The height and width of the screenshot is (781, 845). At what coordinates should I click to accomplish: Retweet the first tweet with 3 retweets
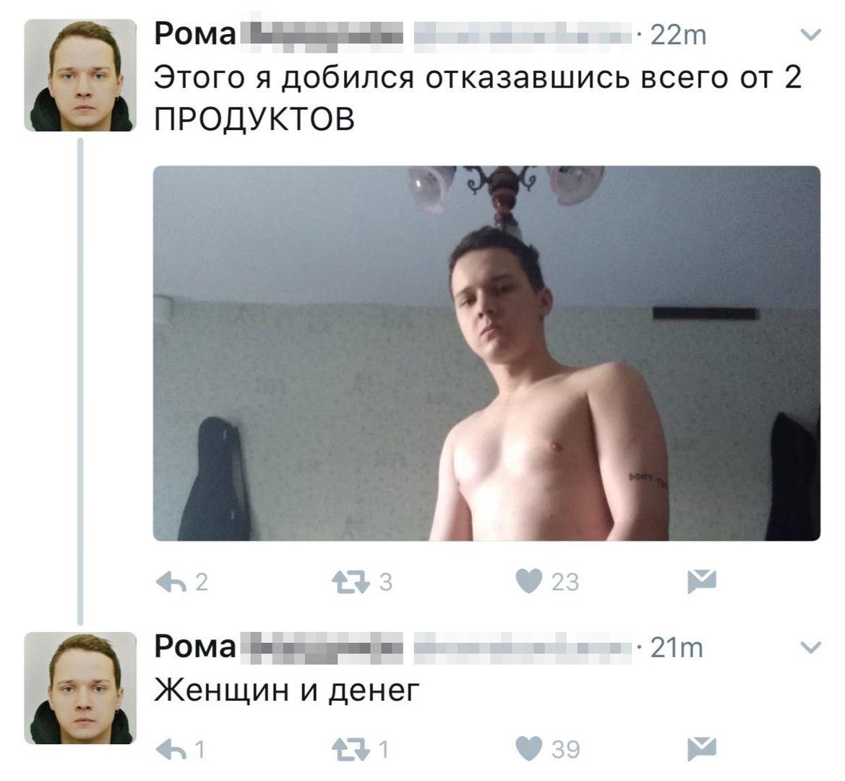coord(351,582)
